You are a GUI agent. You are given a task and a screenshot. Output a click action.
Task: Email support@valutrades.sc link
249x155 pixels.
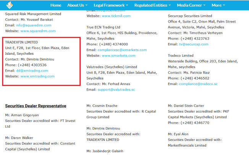(116, 89)
